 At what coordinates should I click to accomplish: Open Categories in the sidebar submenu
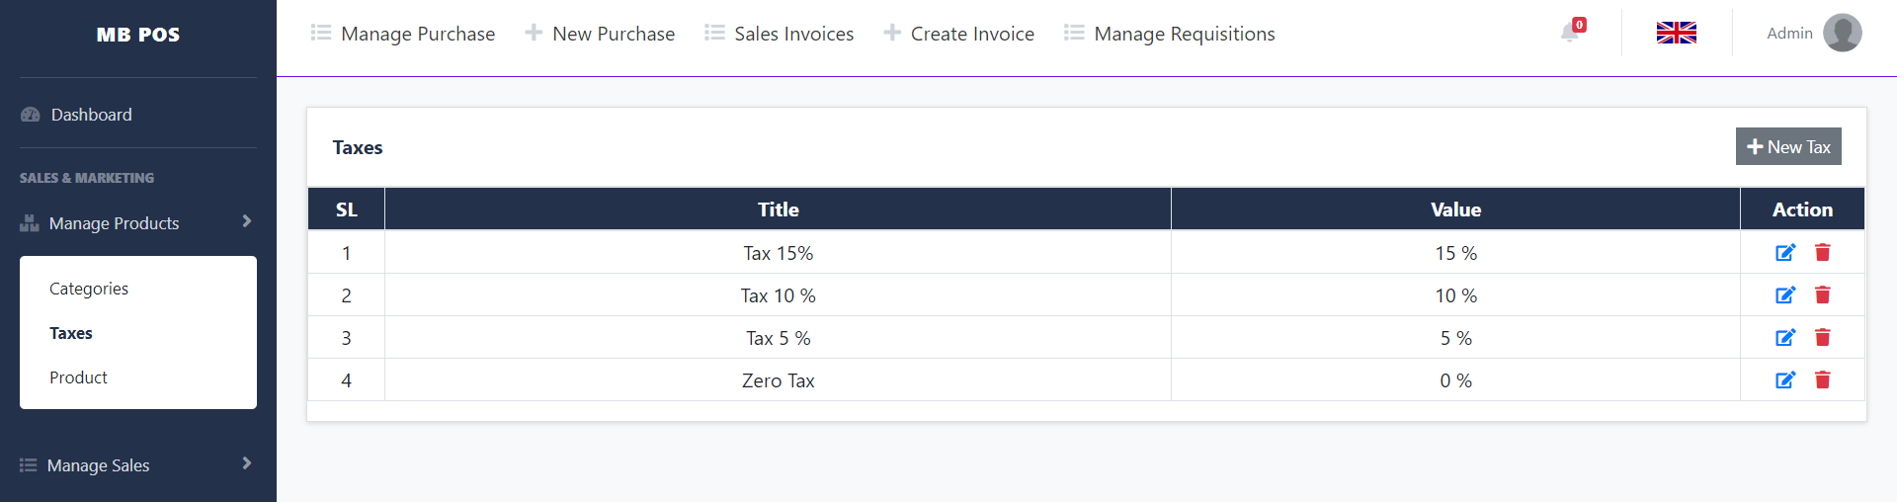(x=89, y=289)
